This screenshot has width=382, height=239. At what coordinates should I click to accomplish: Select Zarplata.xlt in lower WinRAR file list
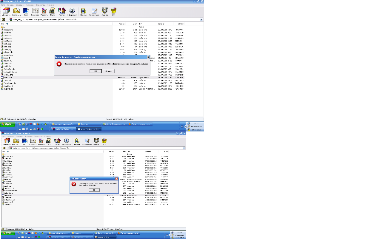coord(8,205)
